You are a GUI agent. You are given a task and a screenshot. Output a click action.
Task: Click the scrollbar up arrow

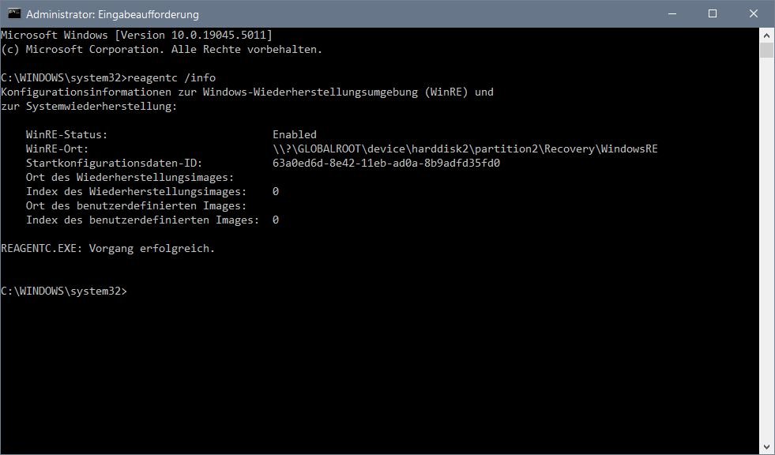click(x=766, y=35)
